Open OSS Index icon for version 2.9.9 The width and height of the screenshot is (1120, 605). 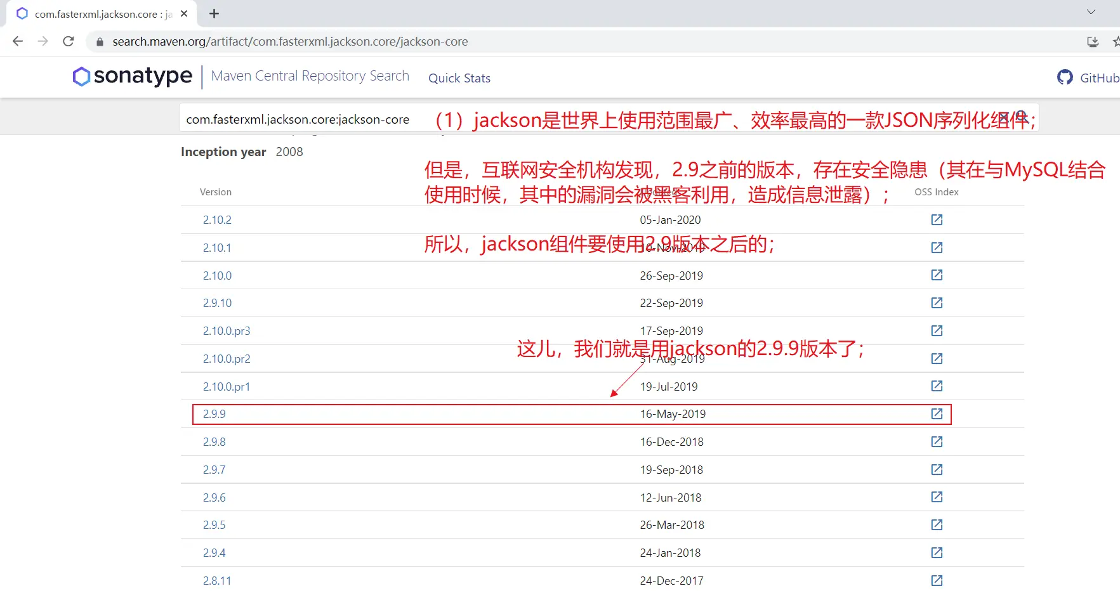(x=937, y=413)
